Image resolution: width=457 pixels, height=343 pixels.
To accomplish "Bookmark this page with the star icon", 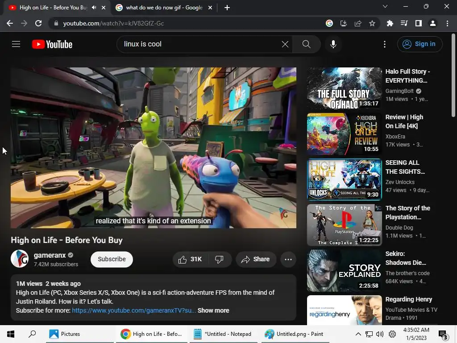I will (372, 23).
